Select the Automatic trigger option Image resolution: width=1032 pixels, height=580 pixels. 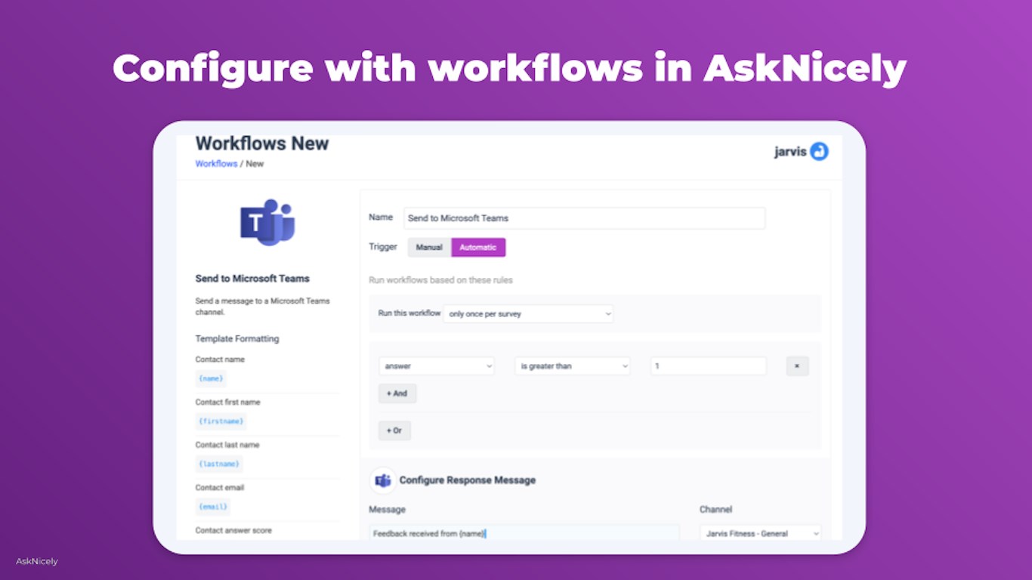pyautogui.click(x=478, y=248)
